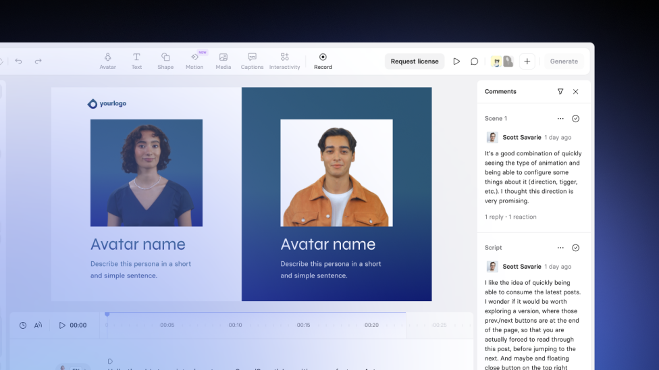
Task: Click the Request license button
Action: click(x=415, y=61)
